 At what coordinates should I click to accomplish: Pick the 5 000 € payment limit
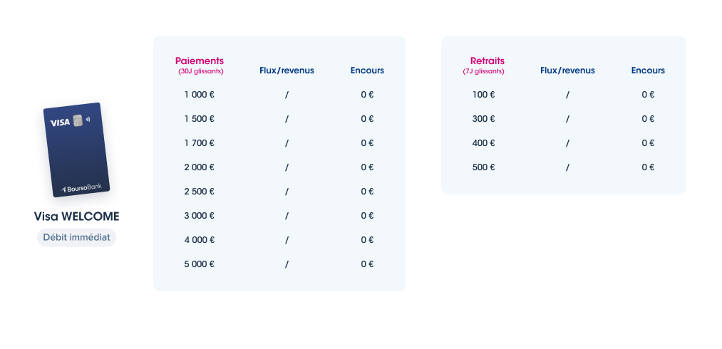coord(200,264)
